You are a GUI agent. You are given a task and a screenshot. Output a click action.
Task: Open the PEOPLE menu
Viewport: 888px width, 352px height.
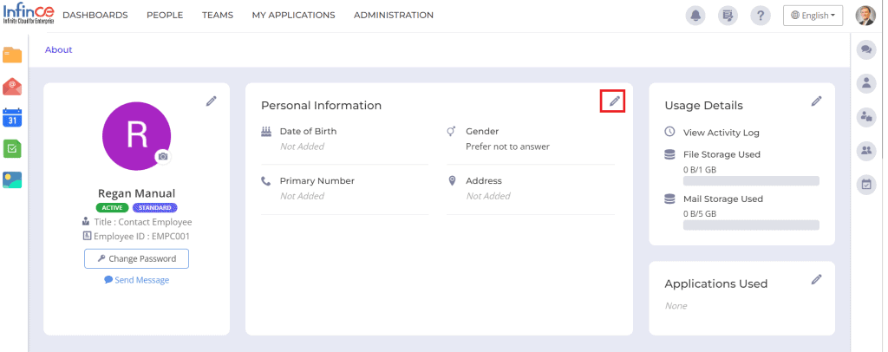(x=165, y=16)
